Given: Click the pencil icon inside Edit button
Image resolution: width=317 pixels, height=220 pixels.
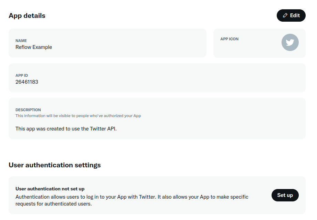Looking at the screenshot, I should click(x=285, y=15).
